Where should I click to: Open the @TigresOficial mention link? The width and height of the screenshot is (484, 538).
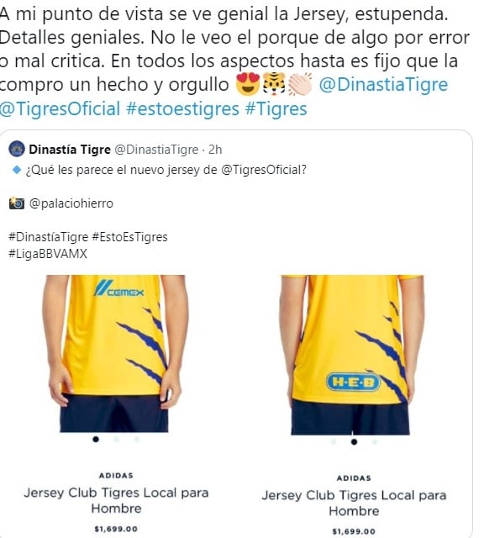tap(60, 108)
